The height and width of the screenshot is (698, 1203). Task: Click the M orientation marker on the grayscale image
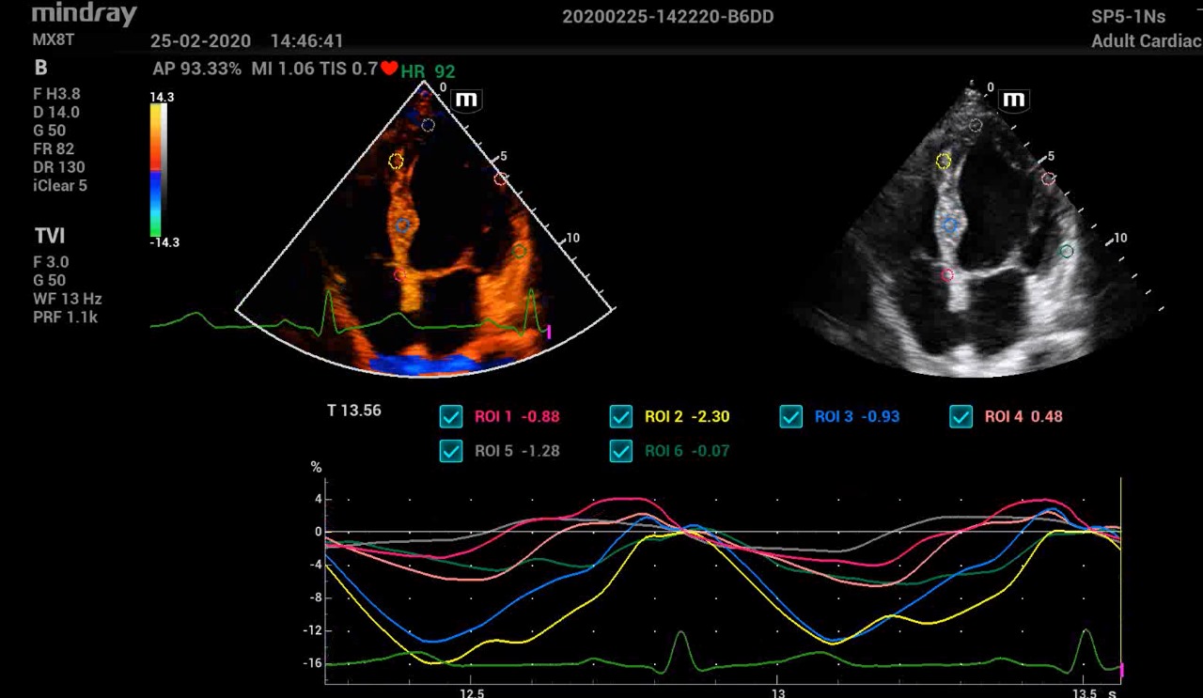tap(1014, 100)
